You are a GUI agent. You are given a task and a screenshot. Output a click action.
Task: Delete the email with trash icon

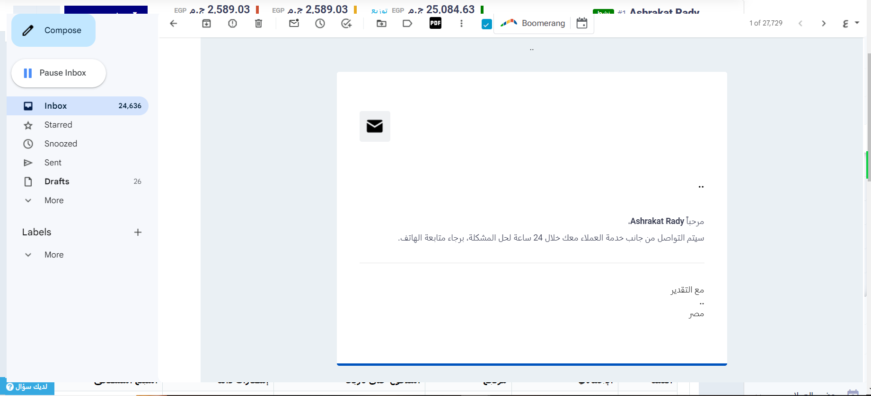click(258, 23)
